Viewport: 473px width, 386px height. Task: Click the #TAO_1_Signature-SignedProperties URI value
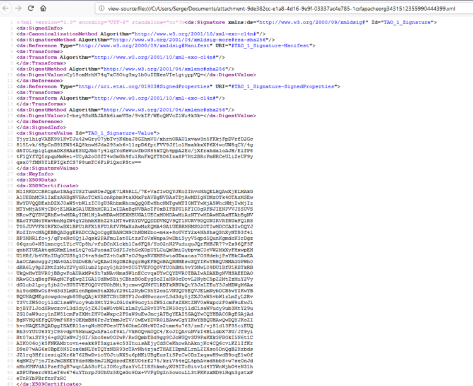283,86
